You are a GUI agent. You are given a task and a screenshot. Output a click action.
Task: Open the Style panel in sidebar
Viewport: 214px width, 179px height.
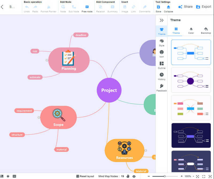tap(162, 43)
